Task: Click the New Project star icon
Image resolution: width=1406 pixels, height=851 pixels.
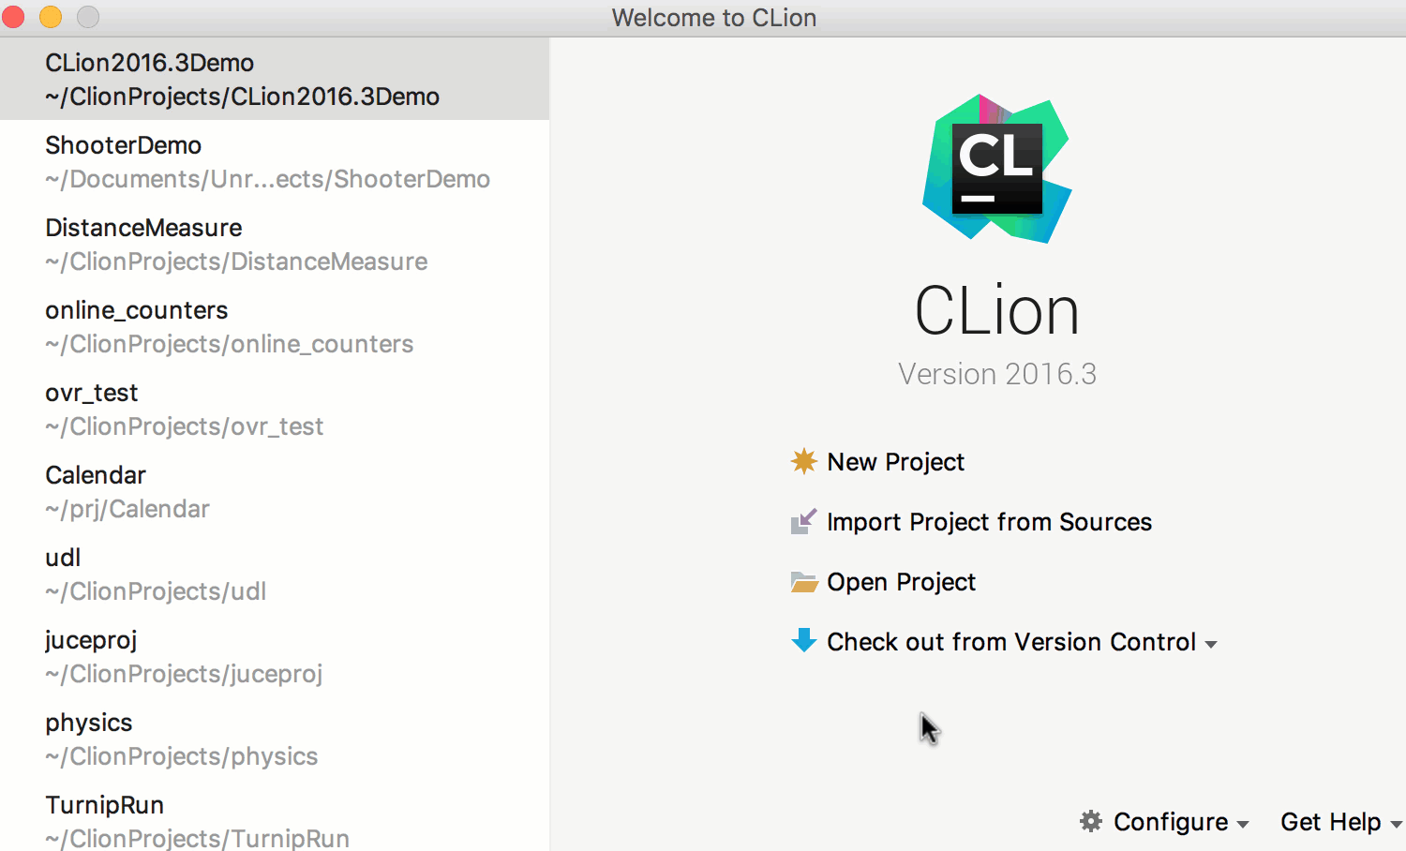Action: pos(804,461)
